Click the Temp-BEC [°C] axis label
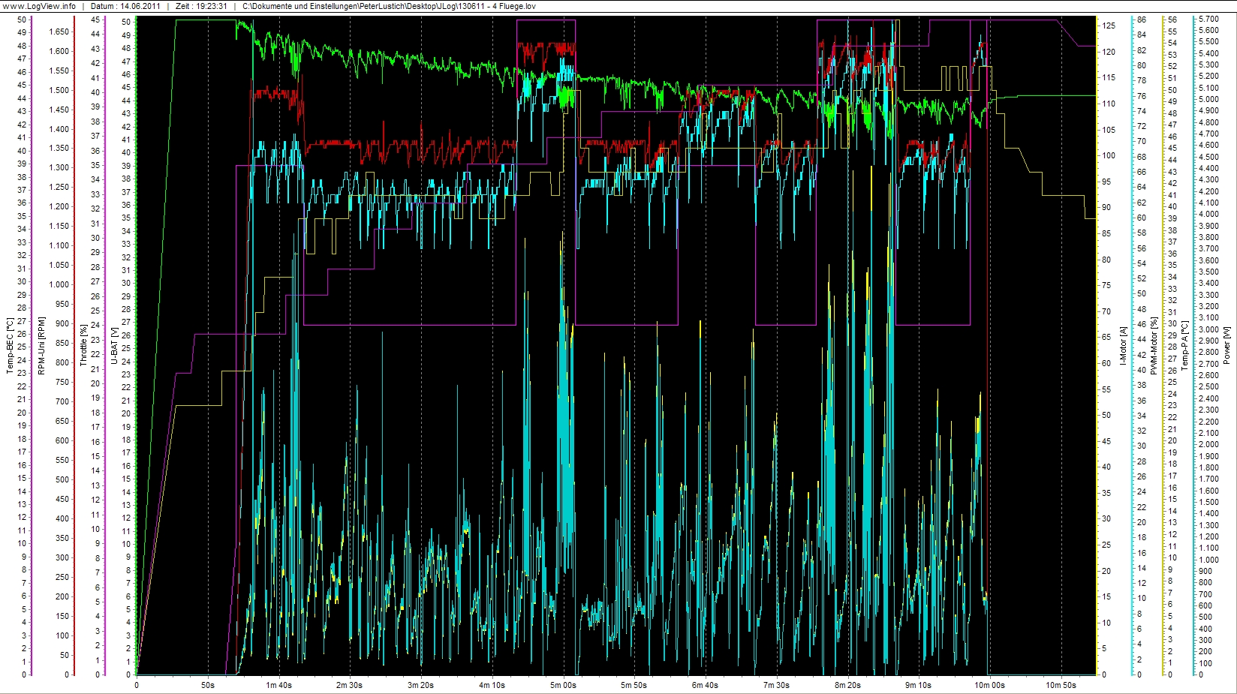The image size is (1237, 694). 10,346
